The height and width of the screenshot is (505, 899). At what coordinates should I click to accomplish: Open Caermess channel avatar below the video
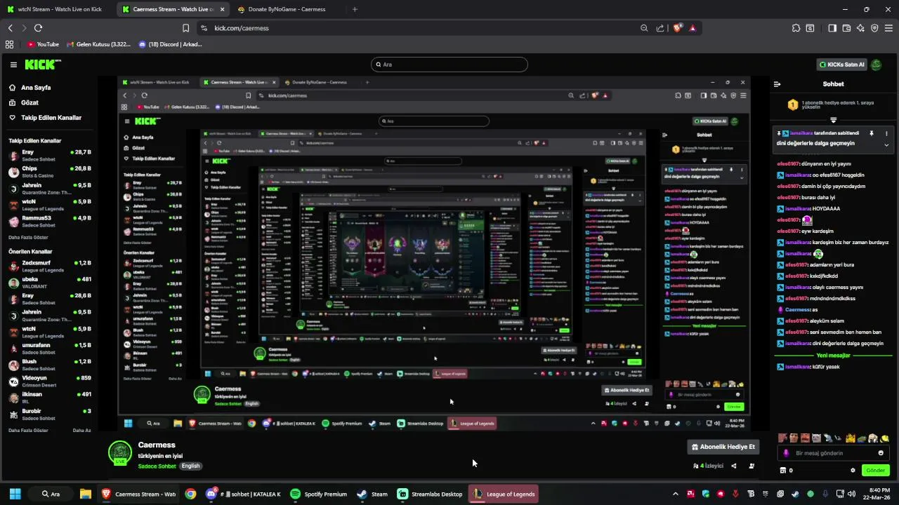120,453
